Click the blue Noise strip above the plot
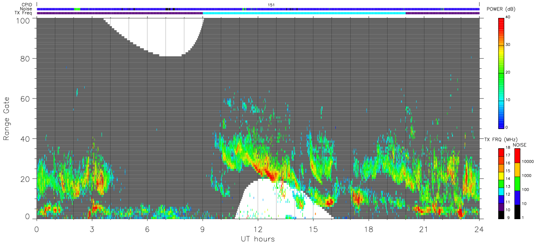The image size is (539, 248). 258,9
